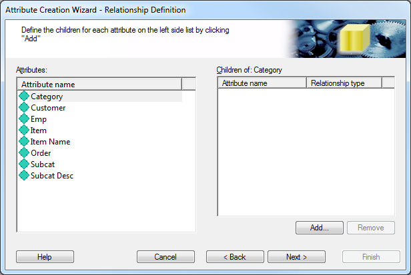The width and height of the screenshot is (411, 275).
Task: Click Attribute name header in Children list
Action: click(262, 83)
